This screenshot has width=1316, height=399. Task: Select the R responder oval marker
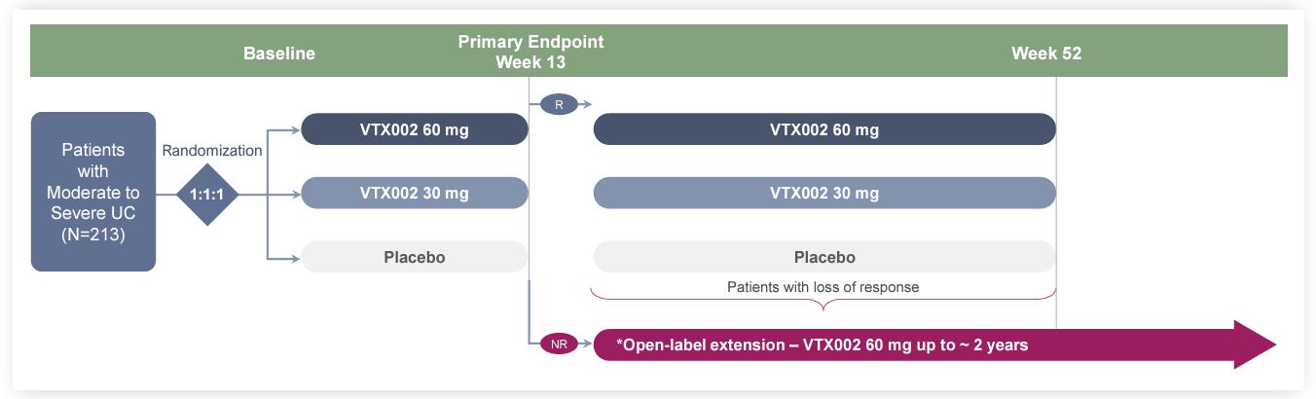[x=559, y=103]
